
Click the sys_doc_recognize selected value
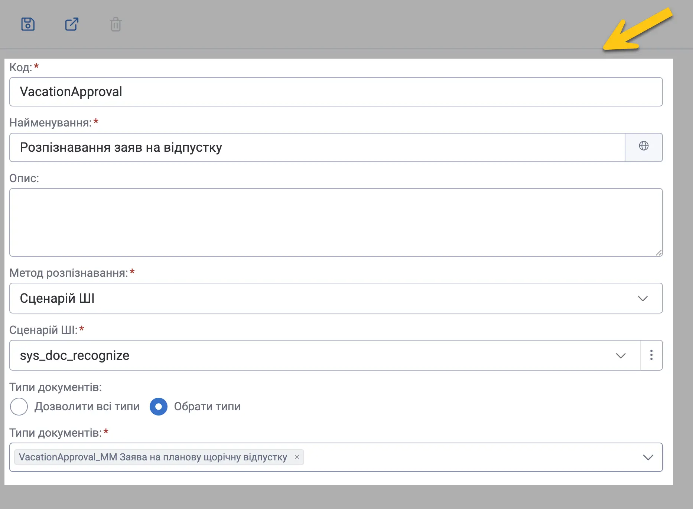coord(75,355)
